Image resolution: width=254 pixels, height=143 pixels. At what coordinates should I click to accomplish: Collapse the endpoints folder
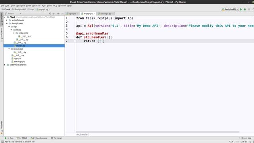pos(13,33)
